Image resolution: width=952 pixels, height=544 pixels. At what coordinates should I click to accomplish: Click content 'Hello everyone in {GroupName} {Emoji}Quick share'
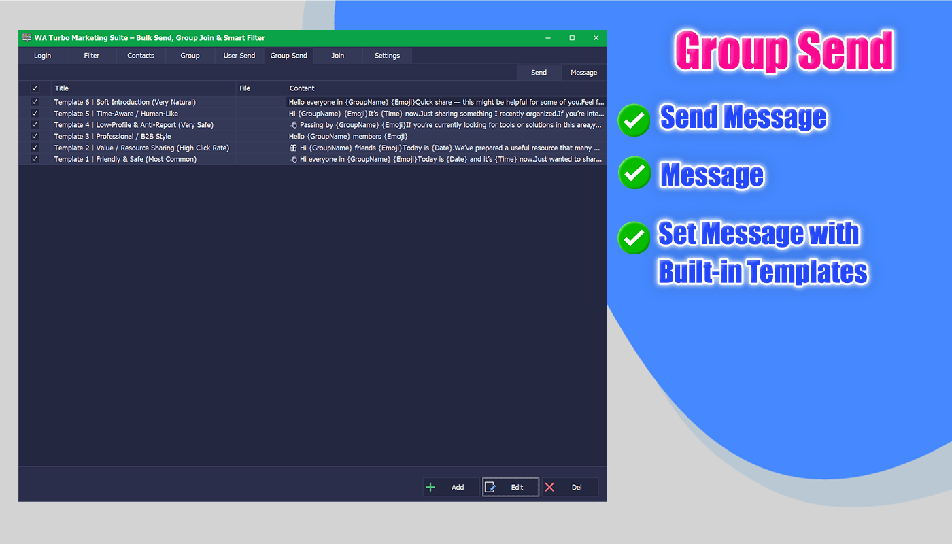tap(446, 102)
